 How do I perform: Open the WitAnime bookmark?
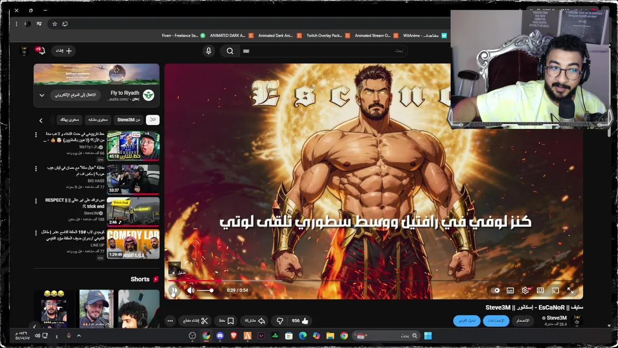(x=424, y=35)
